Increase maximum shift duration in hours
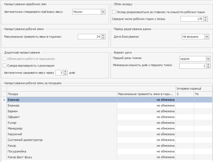 click(x=103, y=35)
